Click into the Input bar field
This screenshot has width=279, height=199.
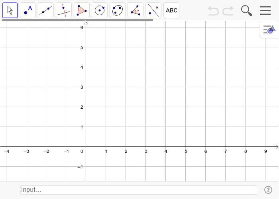click(139, 190)
